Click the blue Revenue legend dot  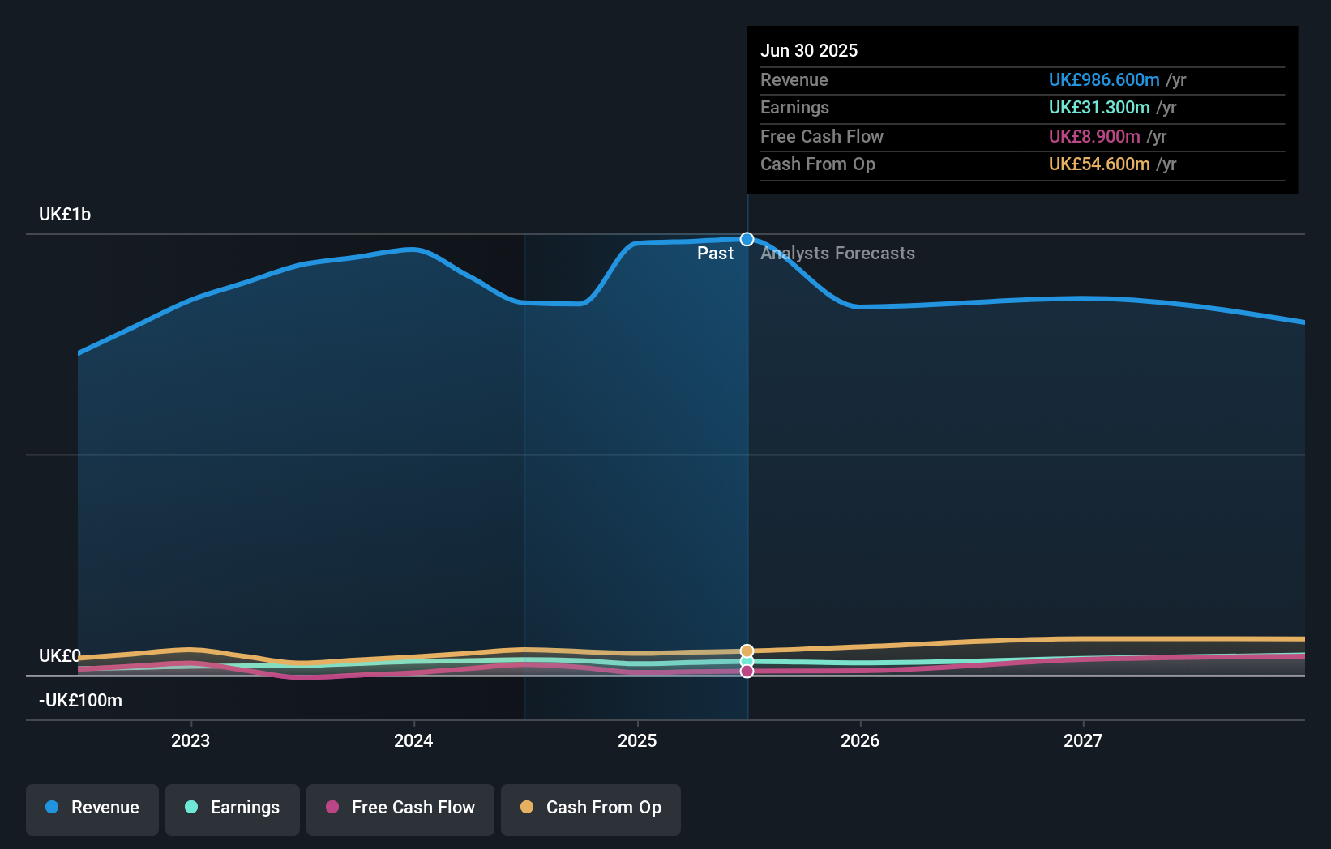pos(50,808)
